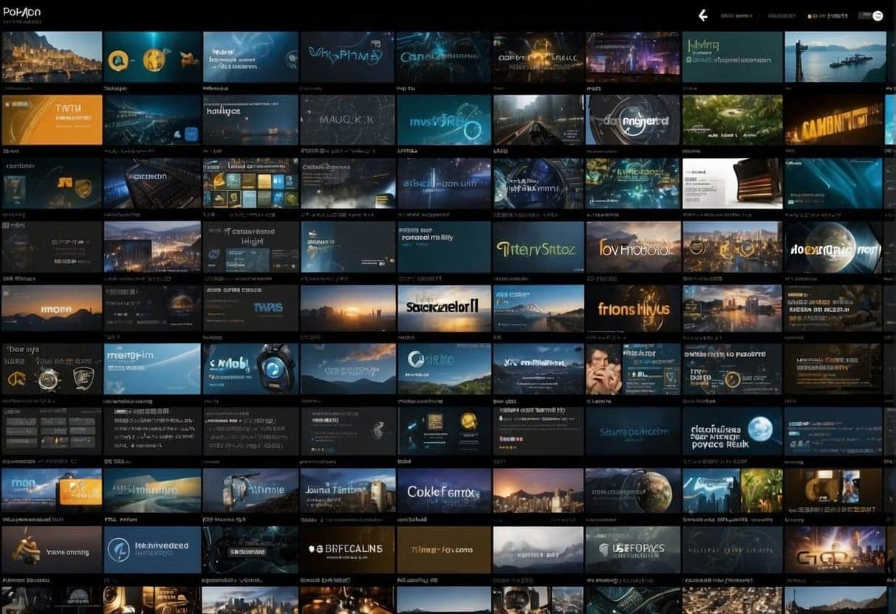Select the white background furniture thumbnail
This screenshot has width=896, height=614.
pyautogui.click(x=732, y=183)
